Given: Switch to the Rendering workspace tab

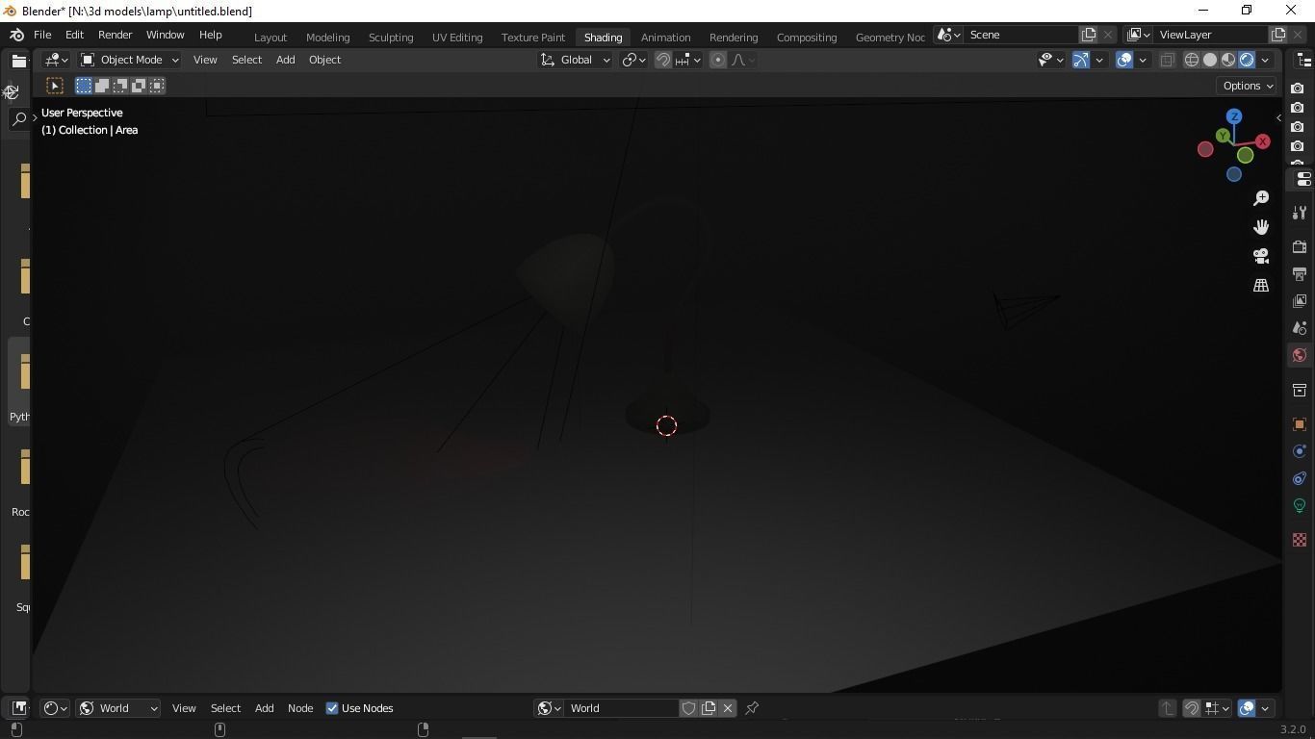Looking at the screenshot, I should tap(734, 37).
